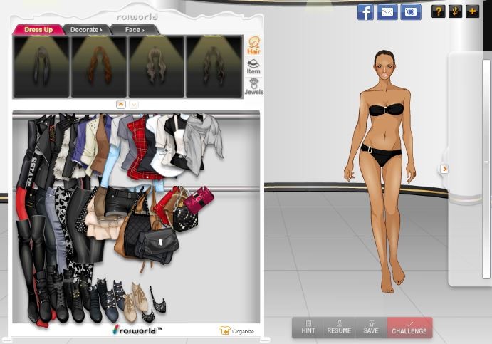Share on Facebook via the icon
The height and width of the screenshot is (344, 492).
(x=365, y=11)
